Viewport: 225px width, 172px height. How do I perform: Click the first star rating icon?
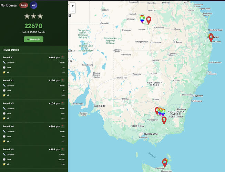[27, 16]
